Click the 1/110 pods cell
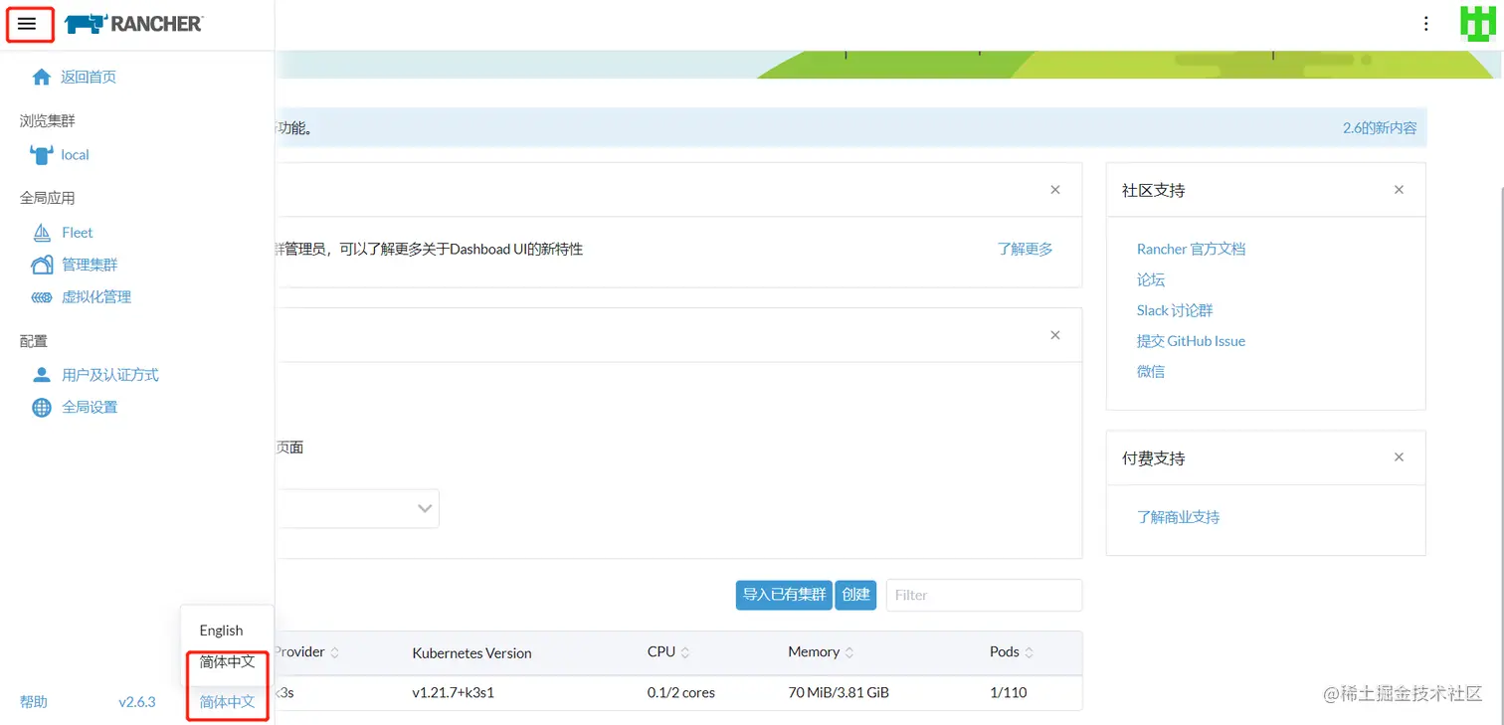The image size is (1504, 725). (1009, 692)
